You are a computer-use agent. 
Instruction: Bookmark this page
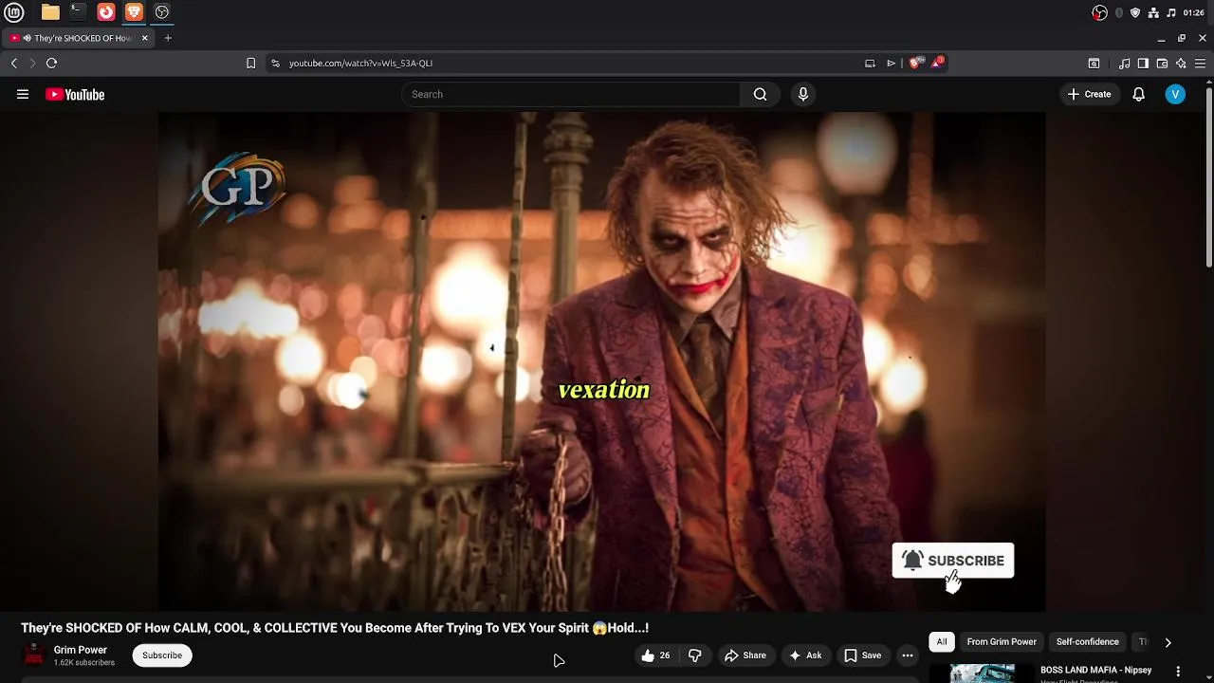[250, 63]
